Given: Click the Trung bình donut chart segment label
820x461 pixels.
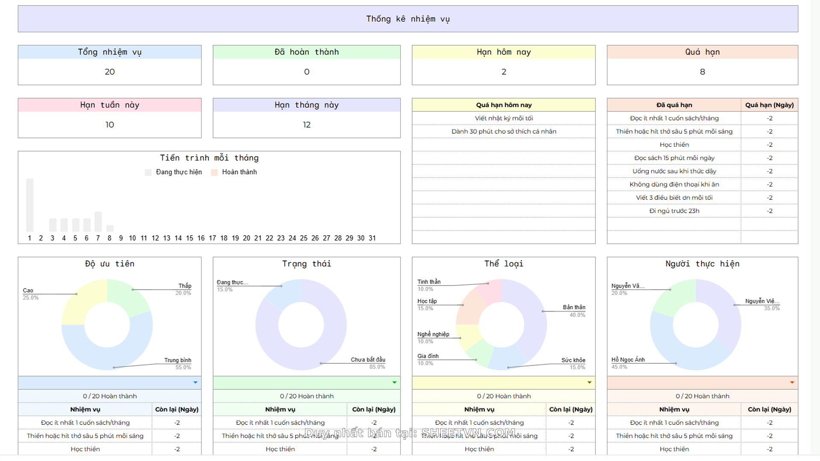Looking at the screenshot, I should coord(178,360).
